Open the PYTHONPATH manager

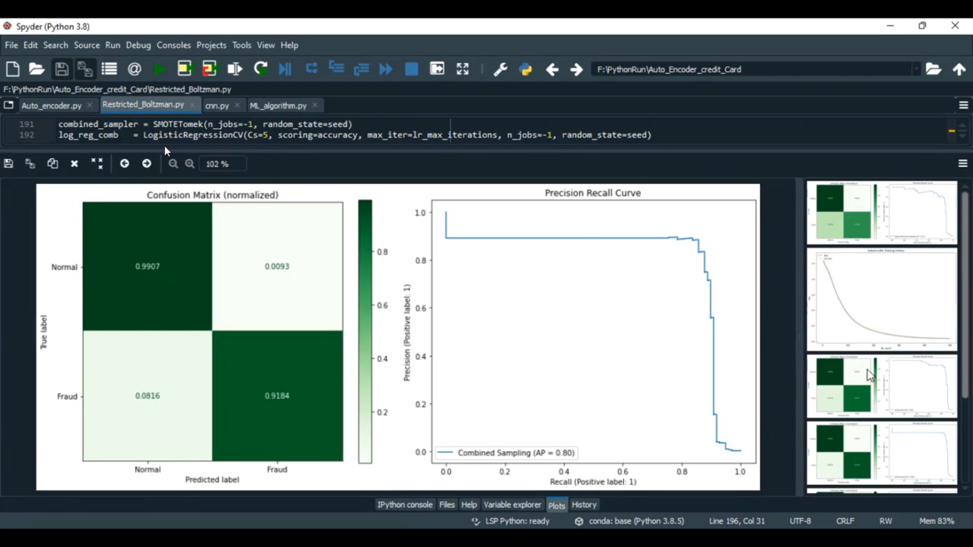(525, 69)
